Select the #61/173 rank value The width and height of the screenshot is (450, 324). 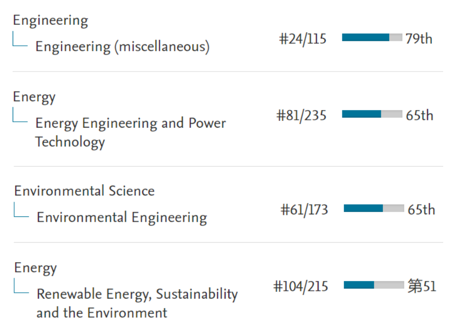pyautogui.click(x=304, y=210)
